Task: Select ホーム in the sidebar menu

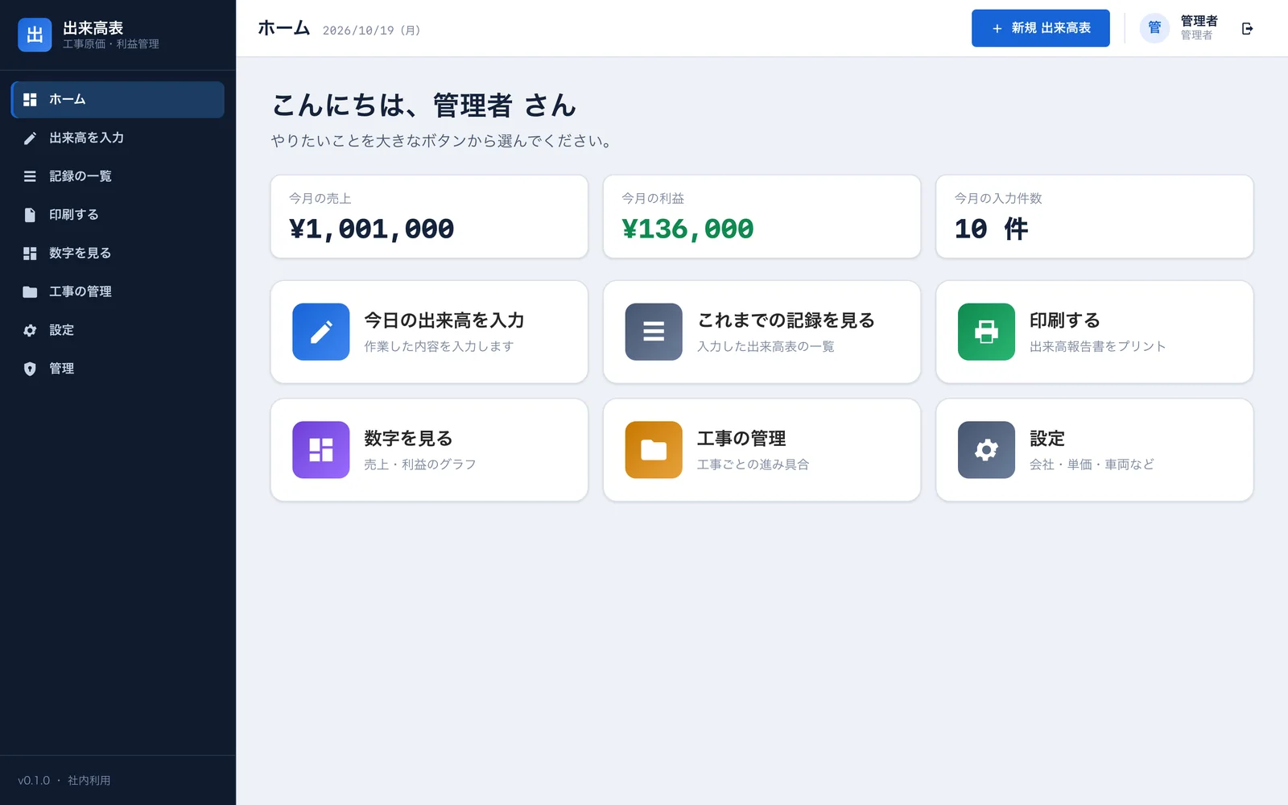Action: click(x=118, y=100)
